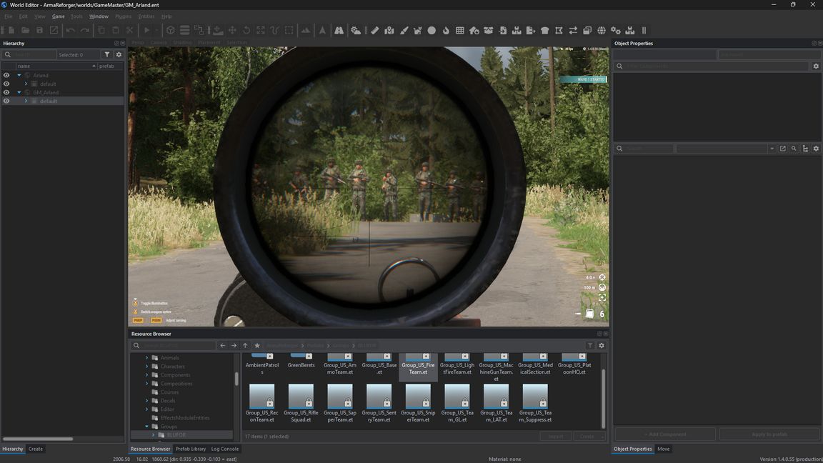The image size is (823, 463).
Task: Click the Hierarchy filter funnel icon
Action: coord(107,54)
